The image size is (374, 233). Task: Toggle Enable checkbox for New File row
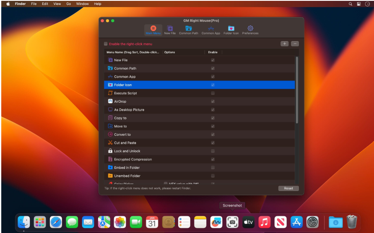[213, 60]
